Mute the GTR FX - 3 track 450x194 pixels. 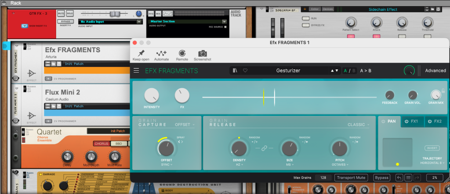61,14
